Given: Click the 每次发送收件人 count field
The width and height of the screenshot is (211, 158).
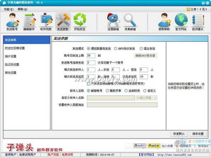Looking at the screenshot, I should coord(91,70).
